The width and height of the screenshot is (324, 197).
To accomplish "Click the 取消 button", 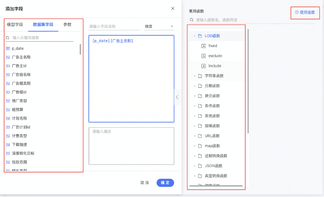I will (144, 183).
